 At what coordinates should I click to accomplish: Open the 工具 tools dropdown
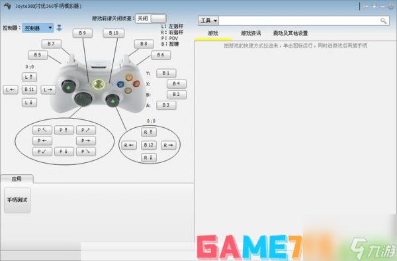[208, 21]
